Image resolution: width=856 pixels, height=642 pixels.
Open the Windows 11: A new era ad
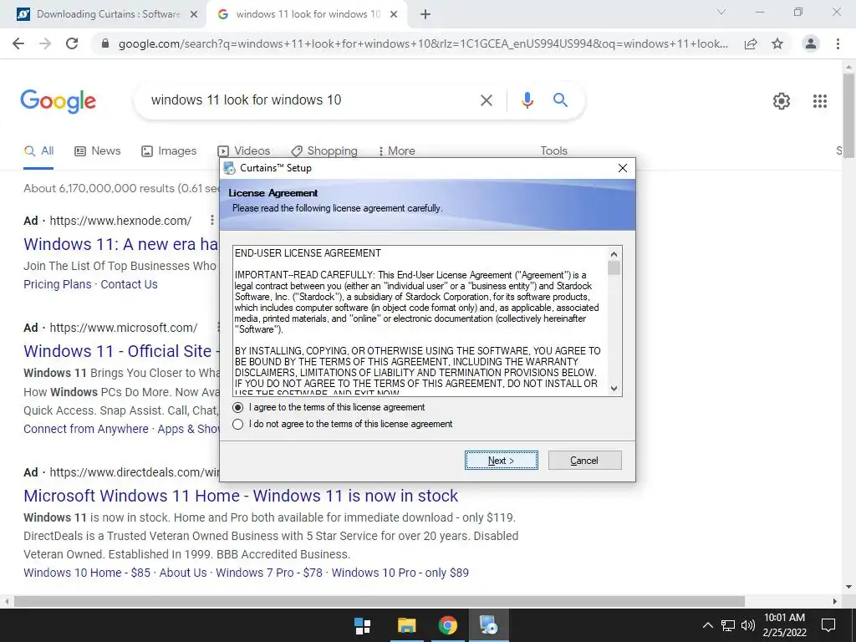(x=120, y=244)
